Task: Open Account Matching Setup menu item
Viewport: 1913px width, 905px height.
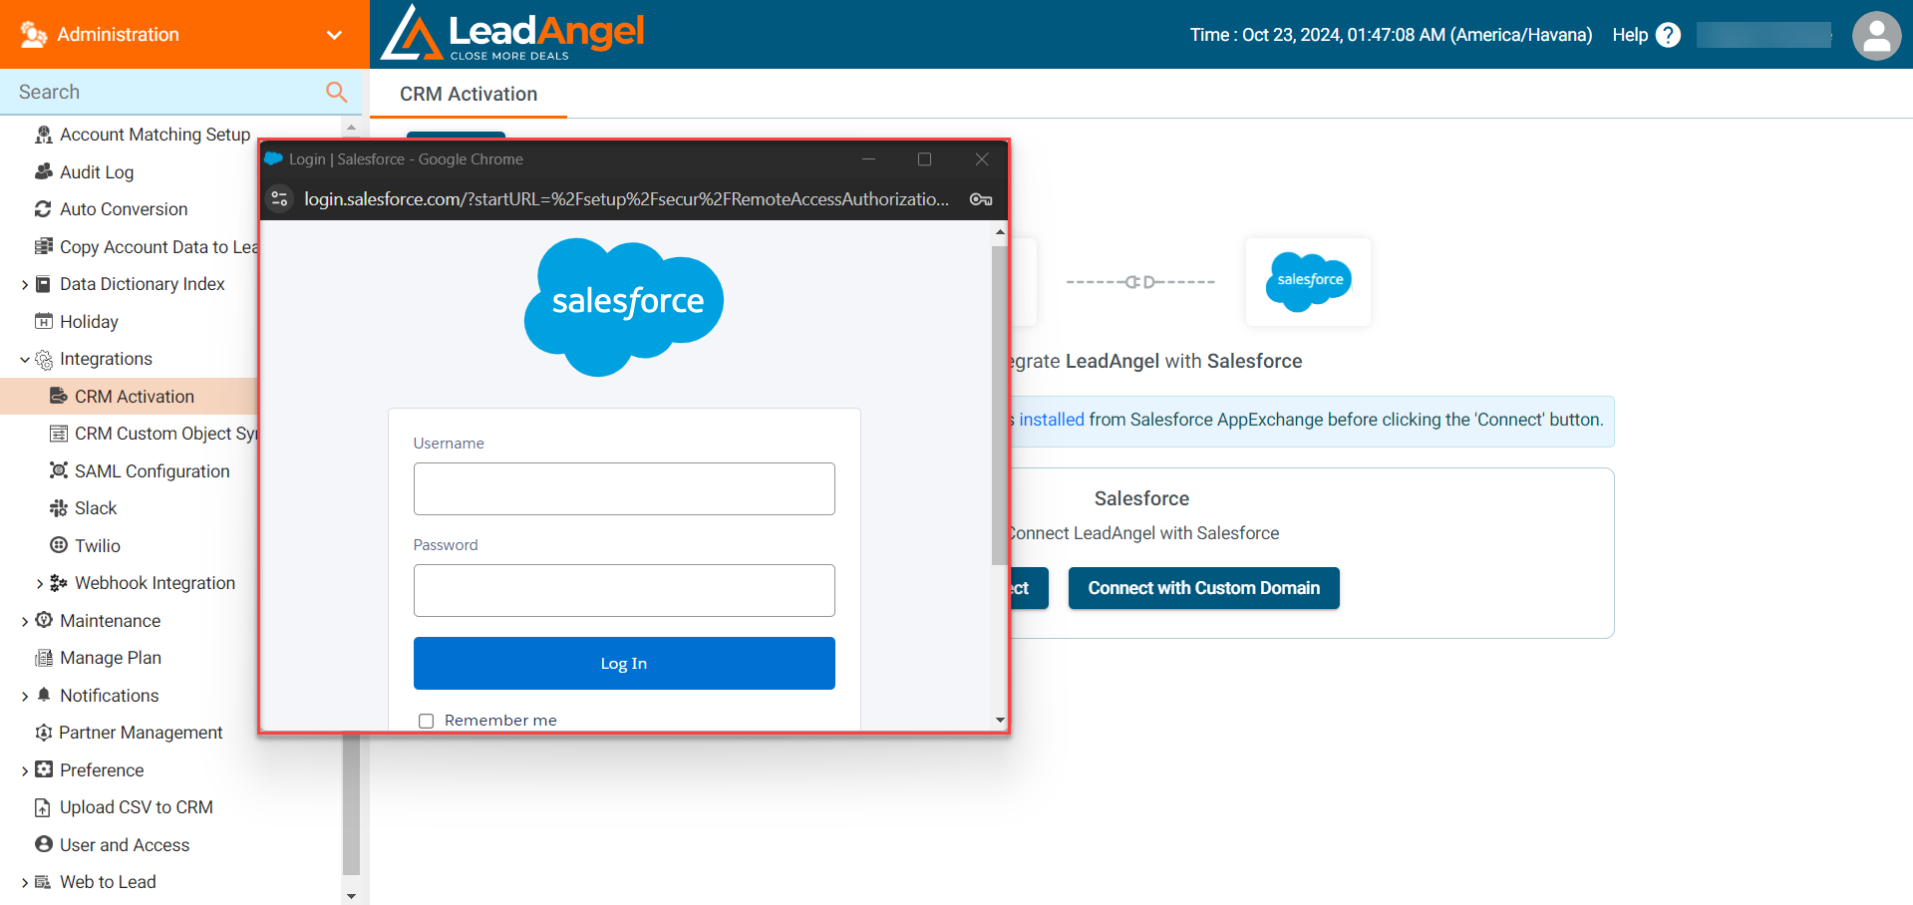Action: [155, 135]
